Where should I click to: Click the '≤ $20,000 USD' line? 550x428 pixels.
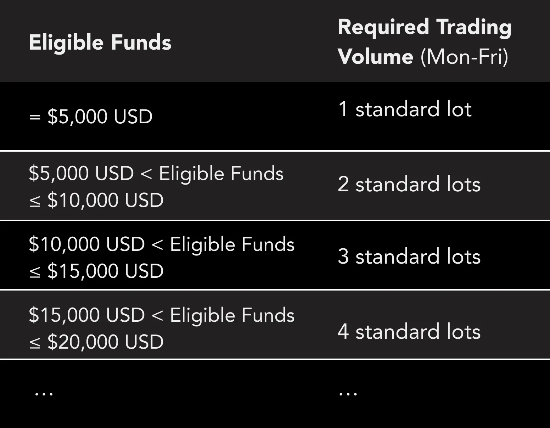[96, 342]
